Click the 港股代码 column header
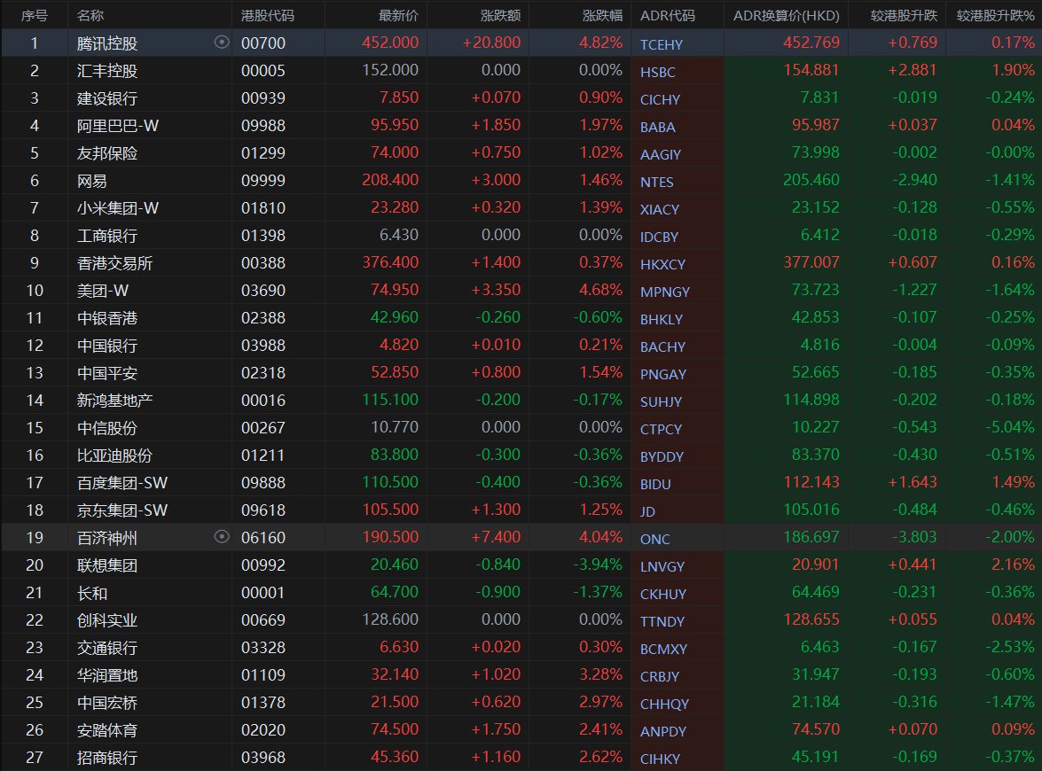Viewport: 1042px width, 771px height. click(x=267, y=15)
